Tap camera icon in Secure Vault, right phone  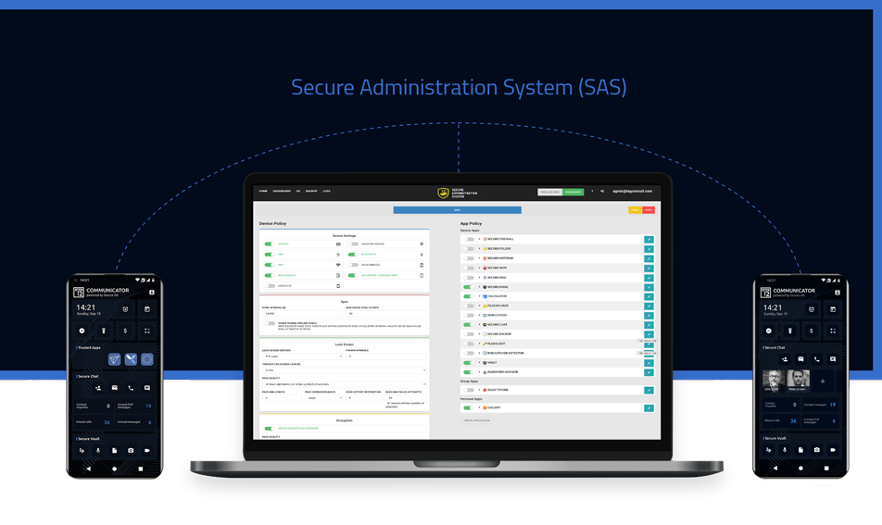coord(817,450)
